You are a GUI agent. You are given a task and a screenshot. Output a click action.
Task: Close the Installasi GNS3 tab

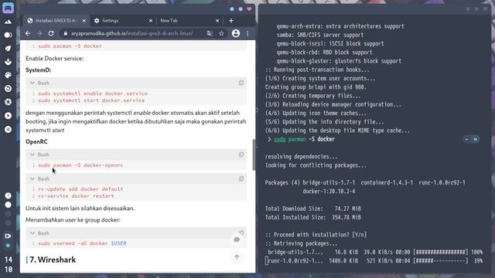coord(84,21)
